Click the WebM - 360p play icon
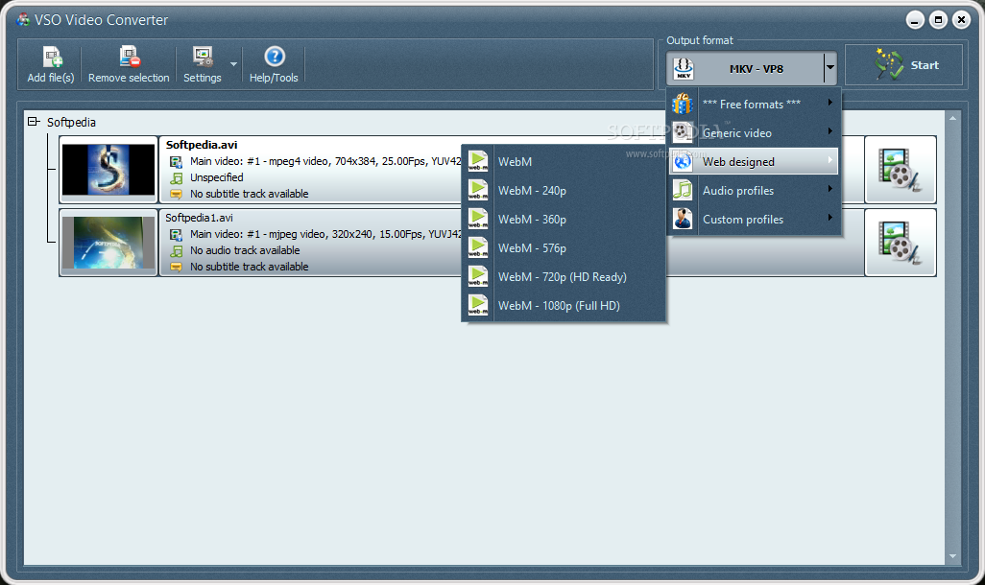The image size is (985, 585). click(x=478, y=219)
